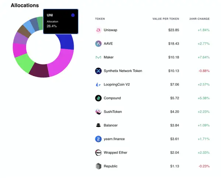Image resolution: width=221 pixels, height=178 pixels.
Task: Click the Allocations heading
Action: tap(25, 6)
